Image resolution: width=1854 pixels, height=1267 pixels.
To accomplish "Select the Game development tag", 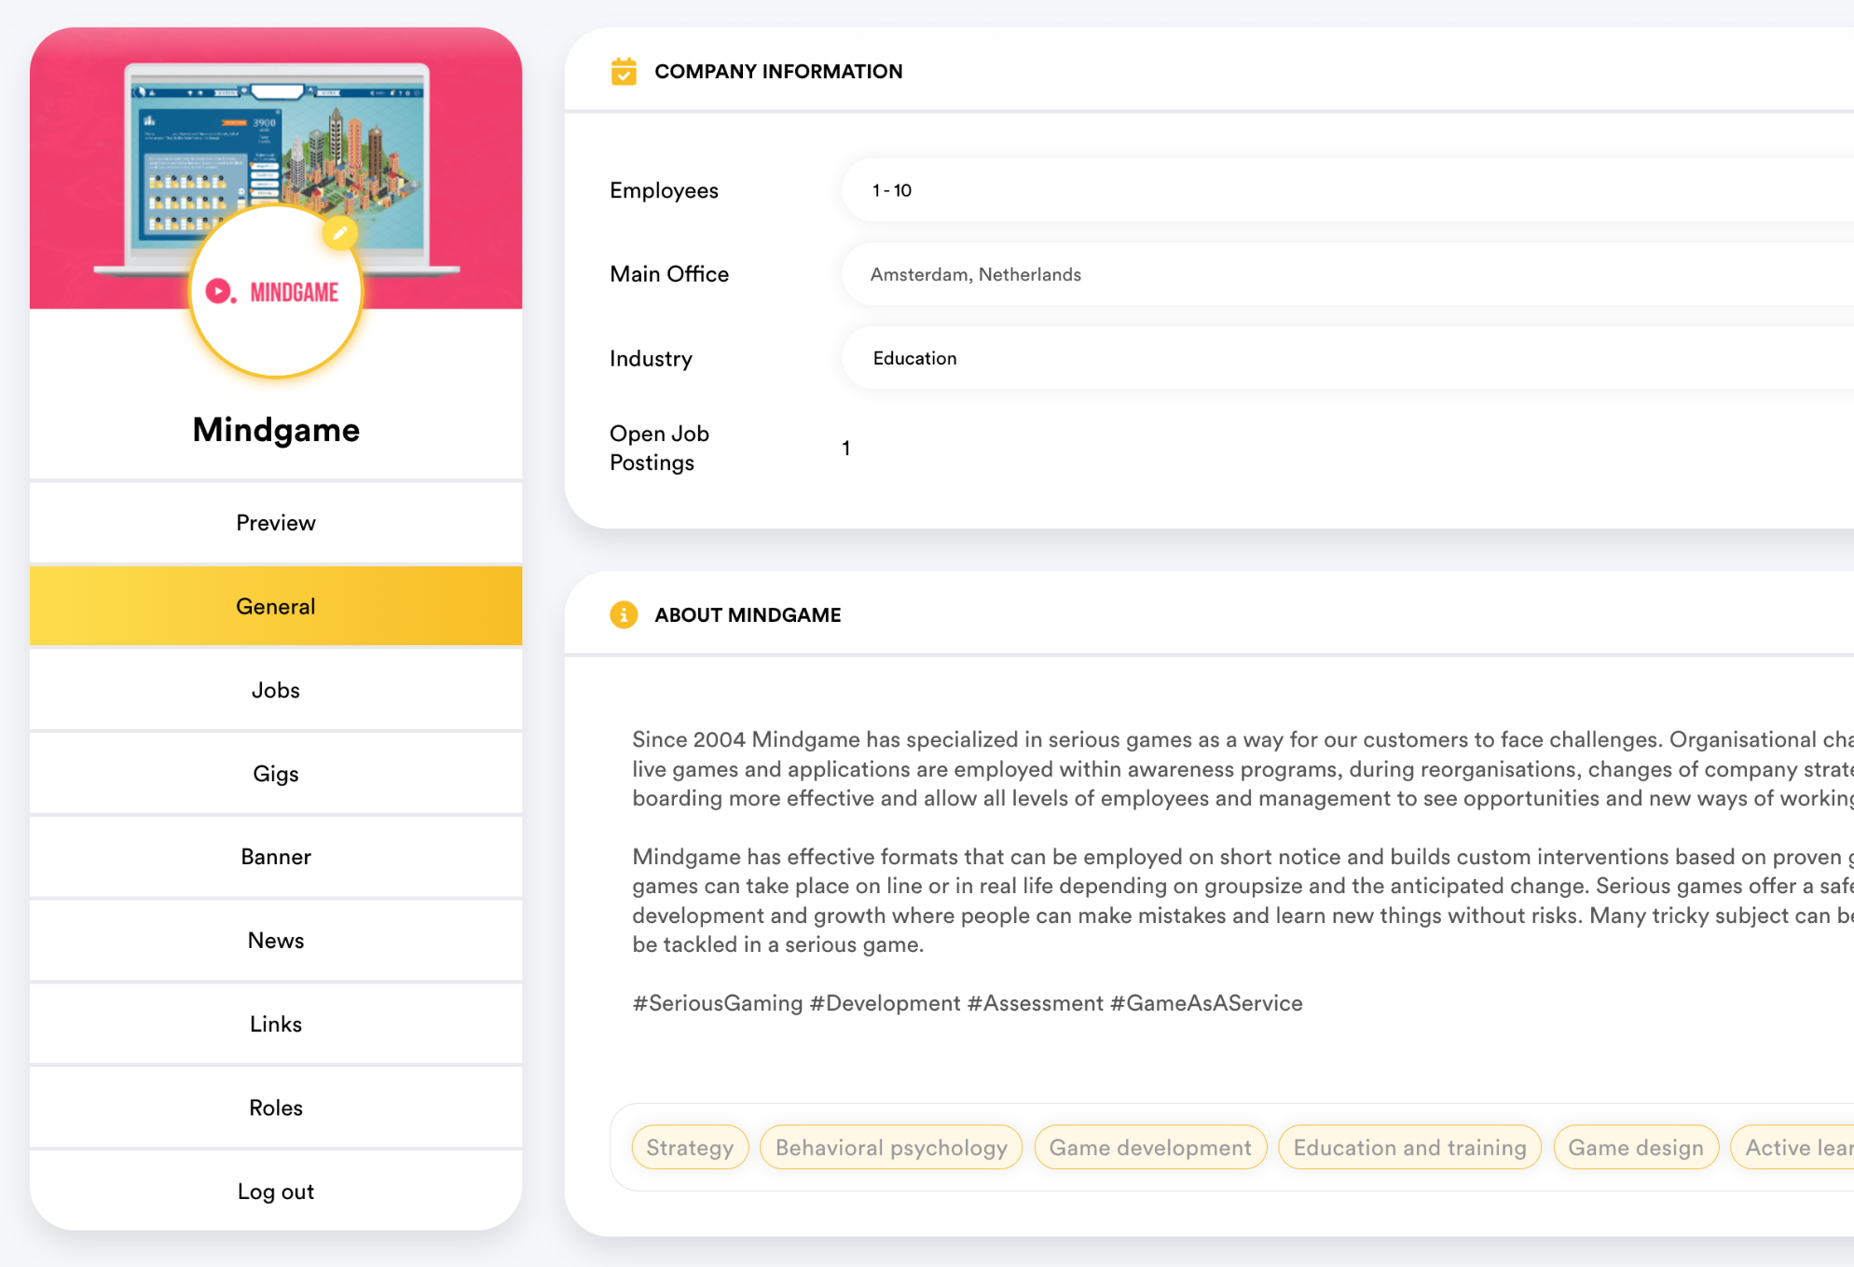I will coord(1150,1147).
